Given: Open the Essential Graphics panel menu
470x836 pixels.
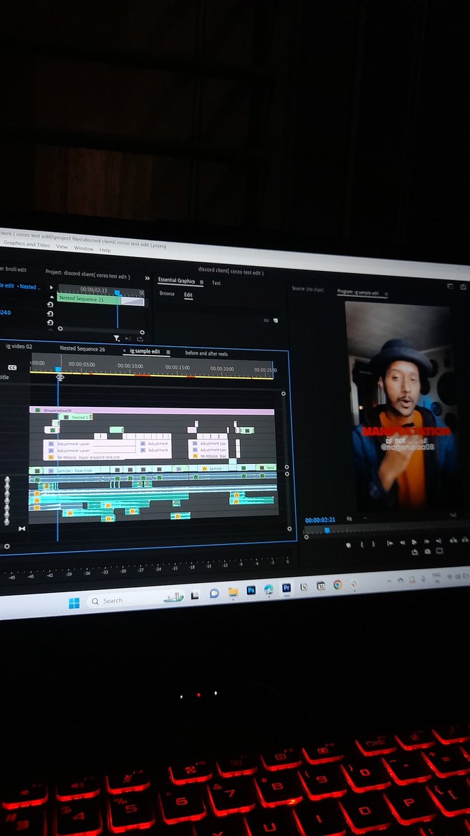Looking at the screenshot, I should [x=201, y=281].
